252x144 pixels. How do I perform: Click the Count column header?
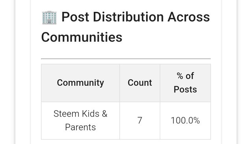[x=140, y=83]
